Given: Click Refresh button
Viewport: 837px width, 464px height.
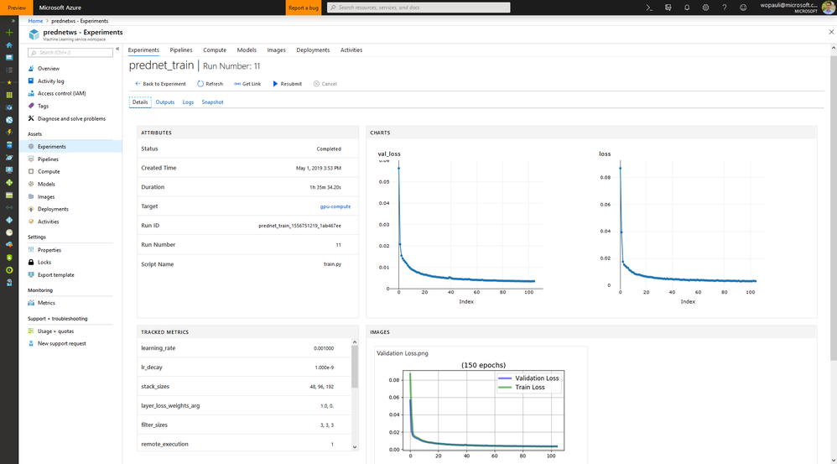Looking at the screenshot, I should tap(211, 84).
